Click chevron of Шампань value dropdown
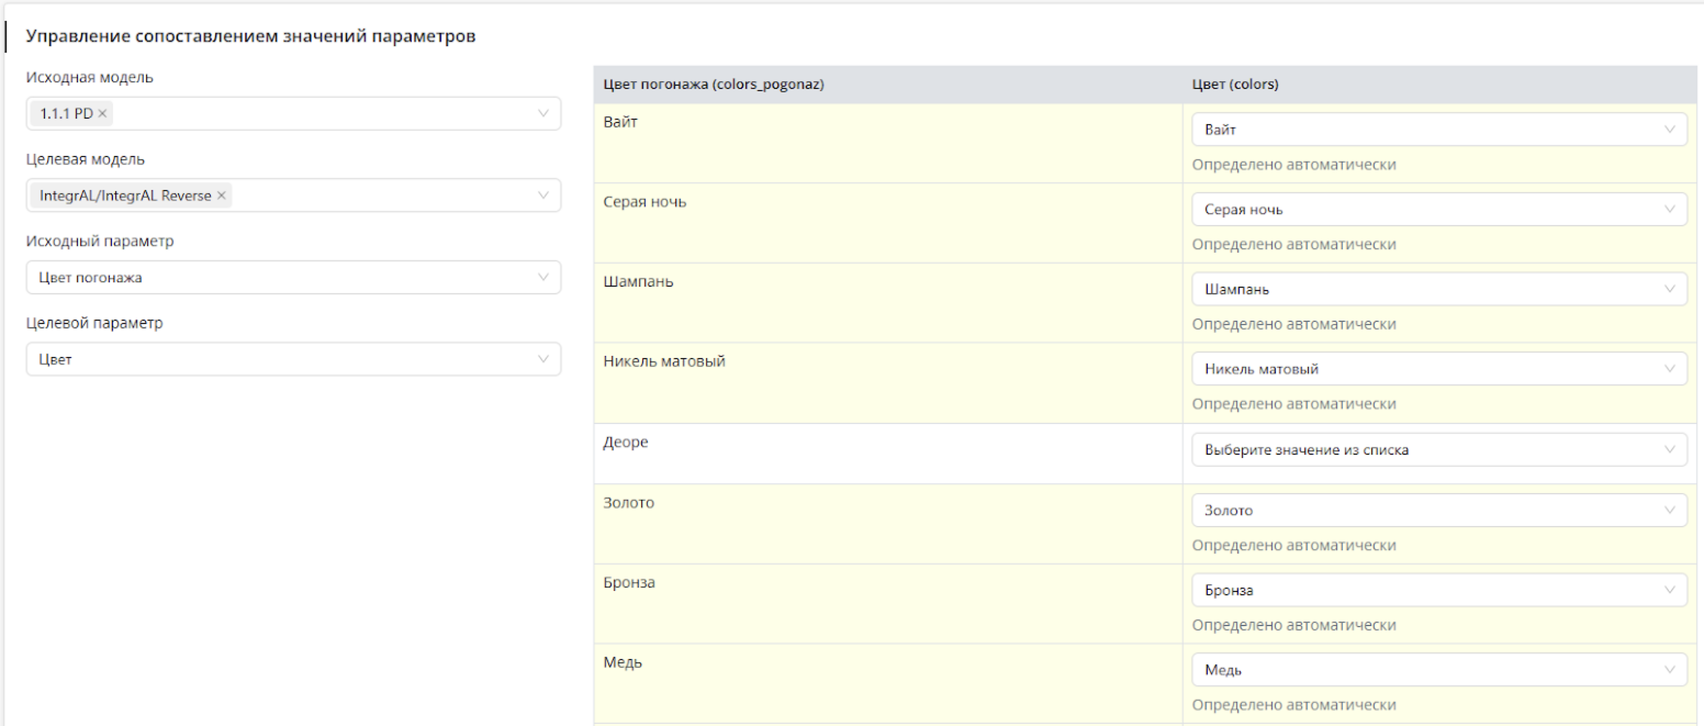1704x726 pixels. click(1669, 289)
